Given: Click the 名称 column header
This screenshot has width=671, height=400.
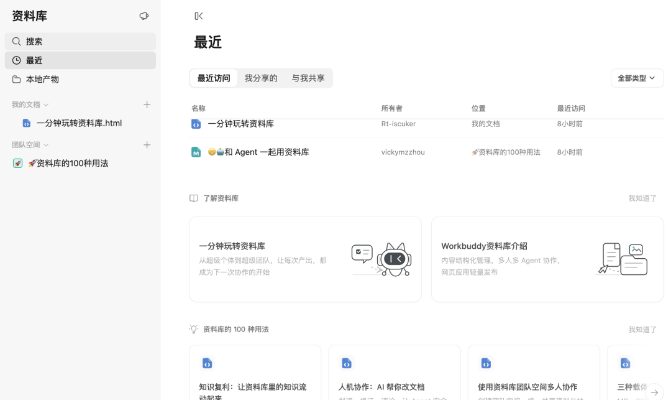Looking at the screenshot, I should 199,108.
